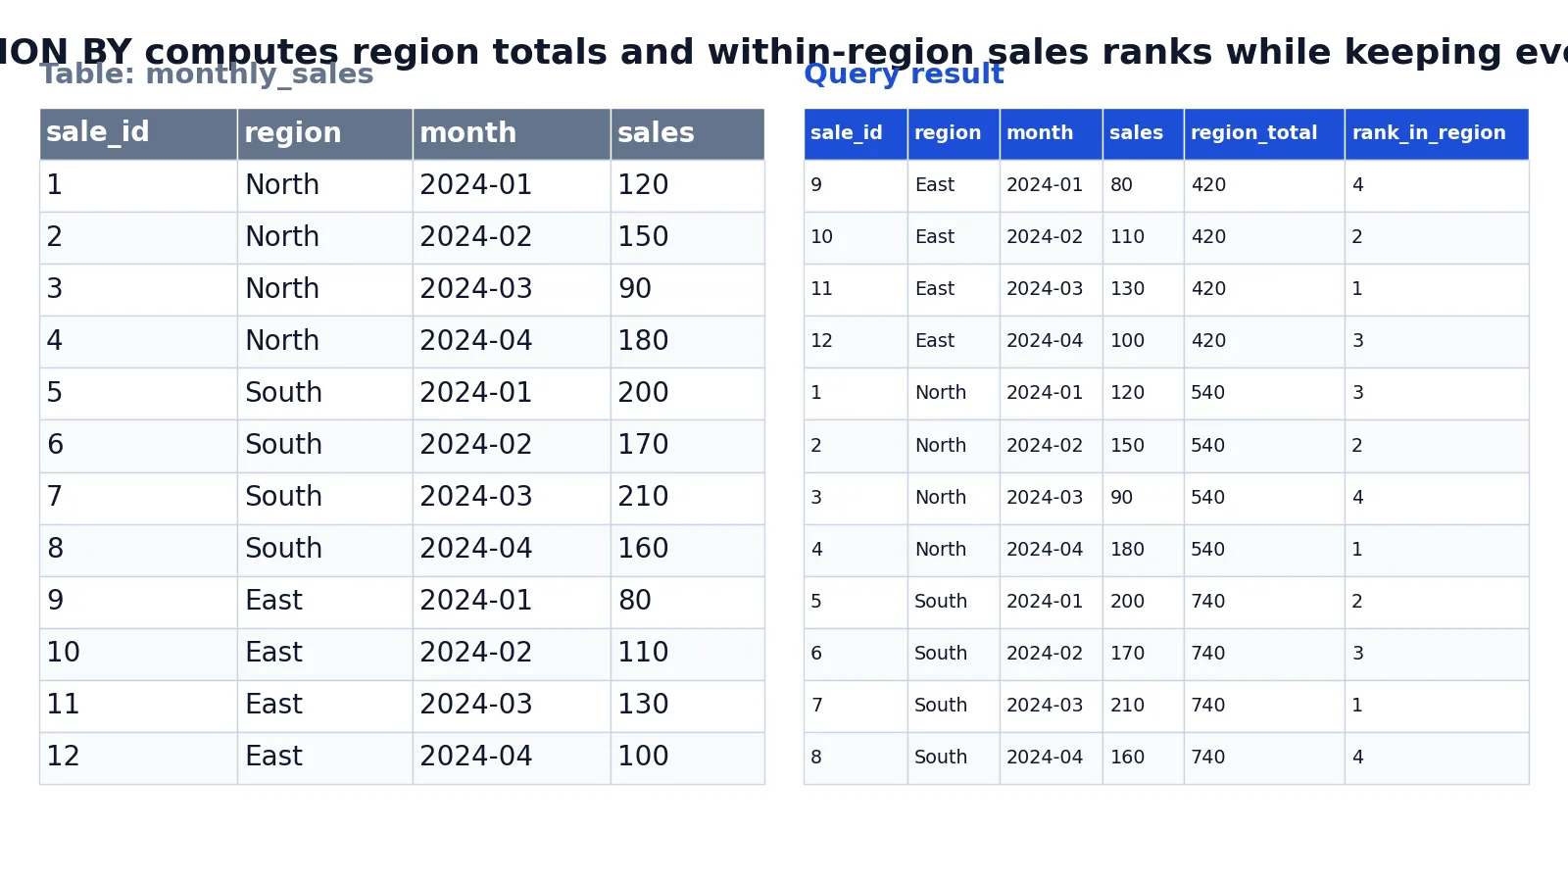Select the month header in Query result
1568x882 pixels.
[x=1051, y=134]
